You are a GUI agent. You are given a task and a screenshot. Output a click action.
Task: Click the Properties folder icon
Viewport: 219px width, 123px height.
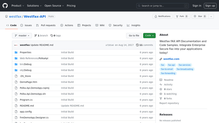pyautogui.click(x=16, y=52)
